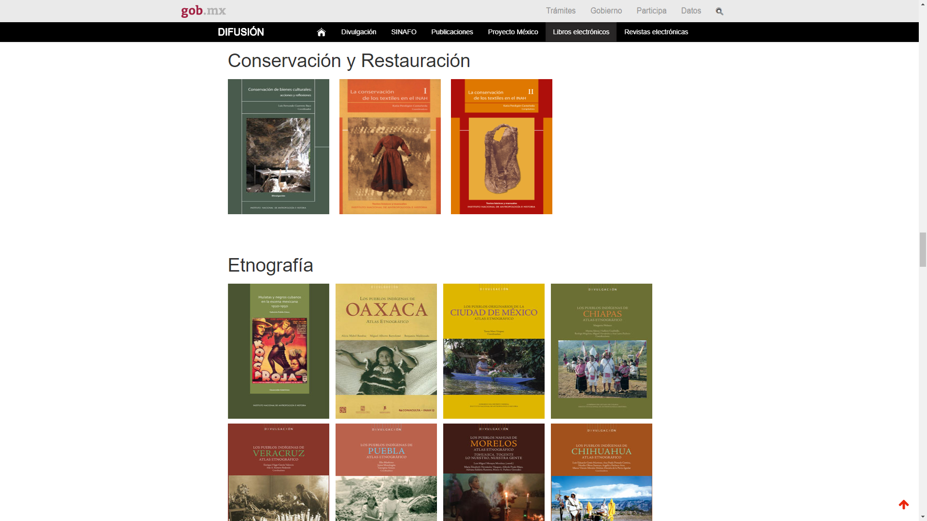Select Libros electrónicos tab

(x=581, y=32)
